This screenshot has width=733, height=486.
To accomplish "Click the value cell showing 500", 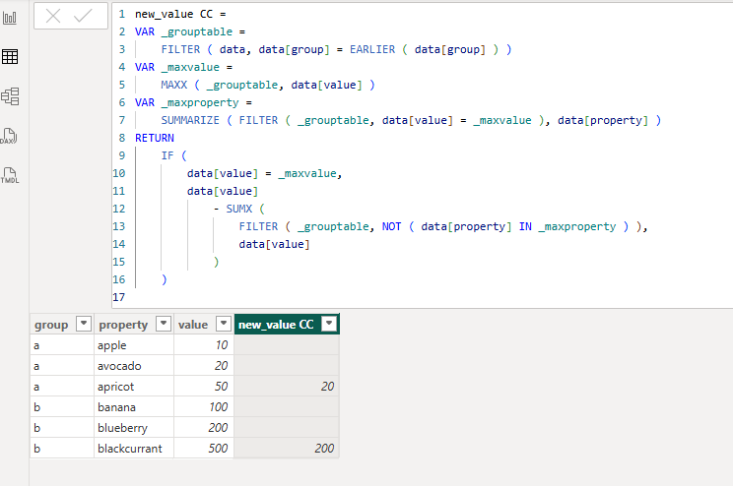I will [204, 449].
